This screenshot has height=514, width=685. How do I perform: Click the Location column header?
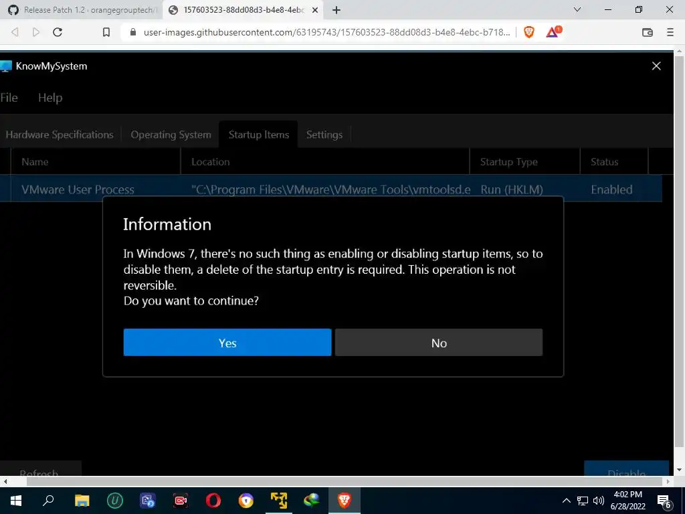click(325, 162)
